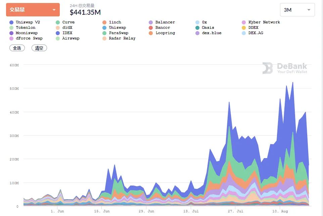The width and height of the screenshot is (323, 216).
Task: Click the chart peak near 10. Aug
Action: 292,82
